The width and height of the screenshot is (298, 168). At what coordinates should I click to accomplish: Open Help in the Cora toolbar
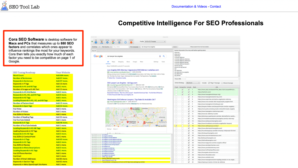[x=96, y=42]
